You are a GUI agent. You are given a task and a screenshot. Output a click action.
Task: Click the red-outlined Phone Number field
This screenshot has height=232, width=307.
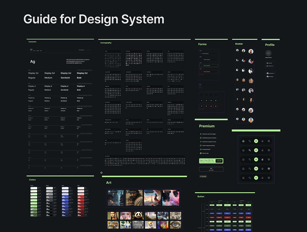coord(209,72)
